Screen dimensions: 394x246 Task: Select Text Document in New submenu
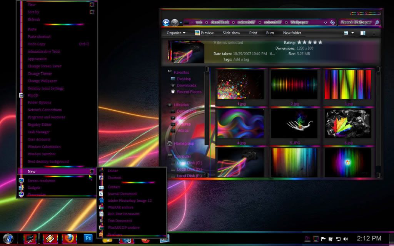click(x=120, y=221)
